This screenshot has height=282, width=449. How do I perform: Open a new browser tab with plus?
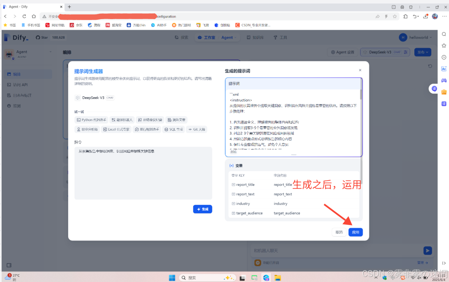69,7
